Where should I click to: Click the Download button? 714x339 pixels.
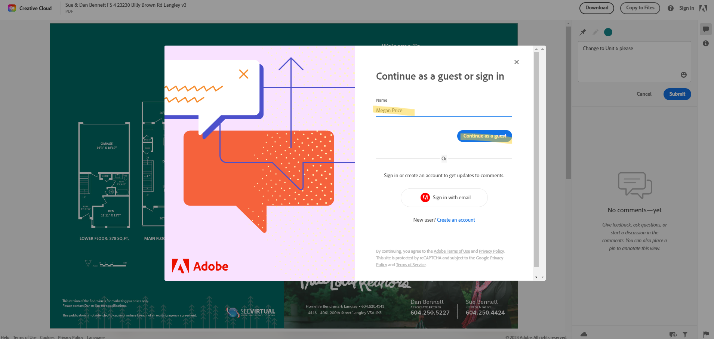[x=597, y=8]
